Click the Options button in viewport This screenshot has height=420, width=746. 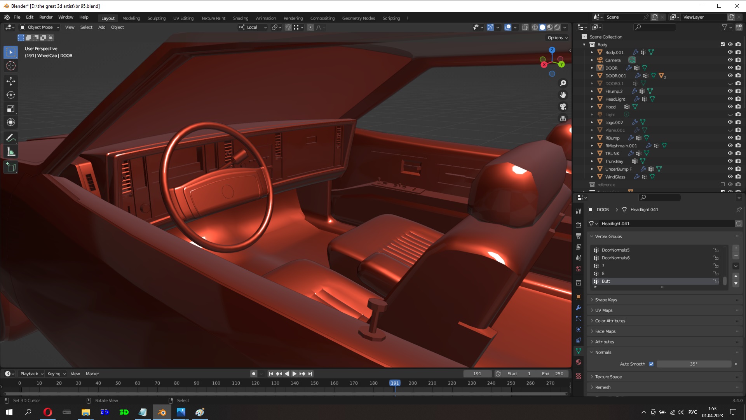coord(558,38)
